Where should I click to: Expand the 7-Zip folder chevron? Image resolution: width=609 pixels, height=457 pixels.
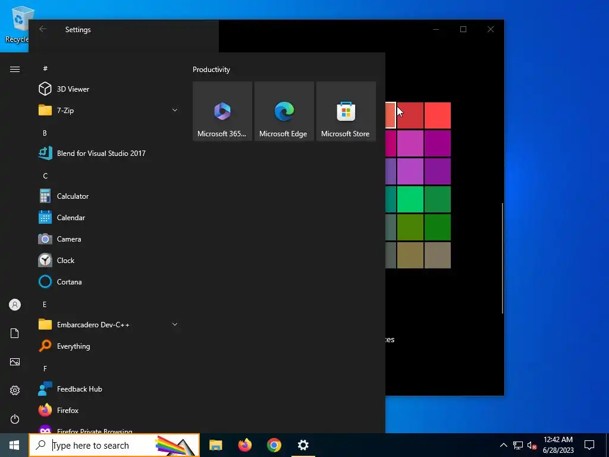click(x=175, y=110)
